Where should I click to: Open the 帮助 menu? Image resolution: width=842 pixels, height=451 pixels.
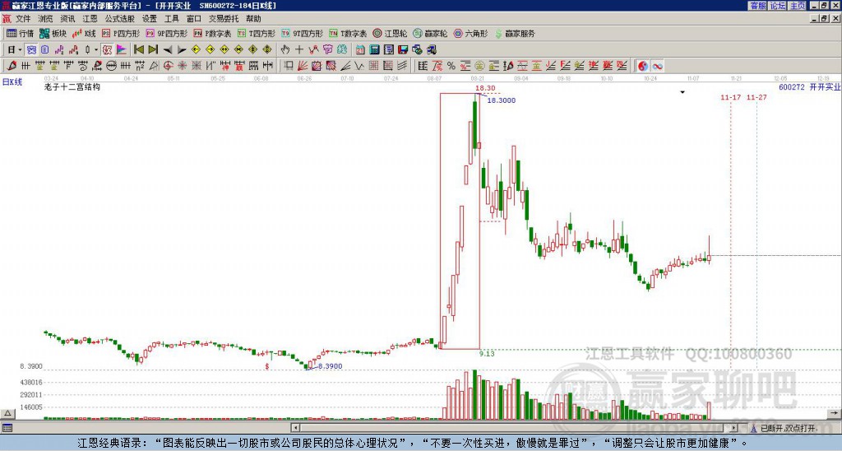click(x=253, y=19)
